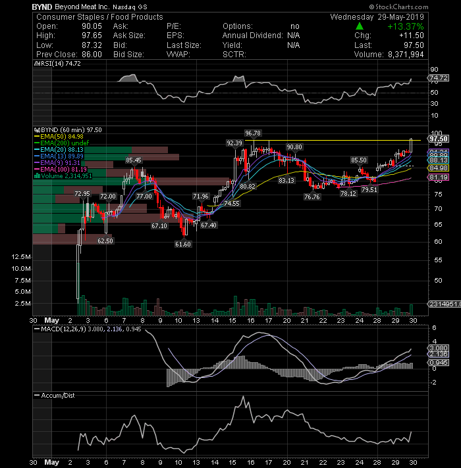Viewport: 461px width, 468px height.
Task: Click the 2.136 signal axis tag
Action: 438,354
